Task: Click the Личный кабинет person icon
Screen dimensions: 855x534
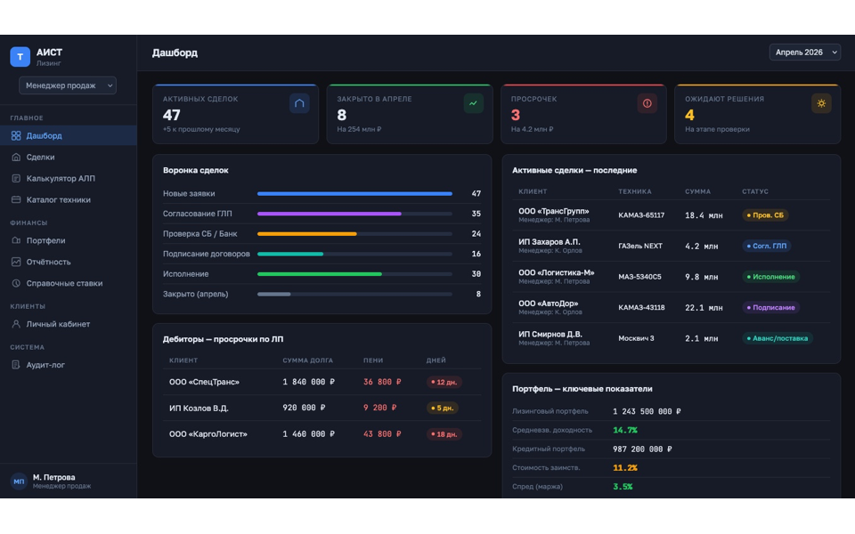Action: coord(16,324)
